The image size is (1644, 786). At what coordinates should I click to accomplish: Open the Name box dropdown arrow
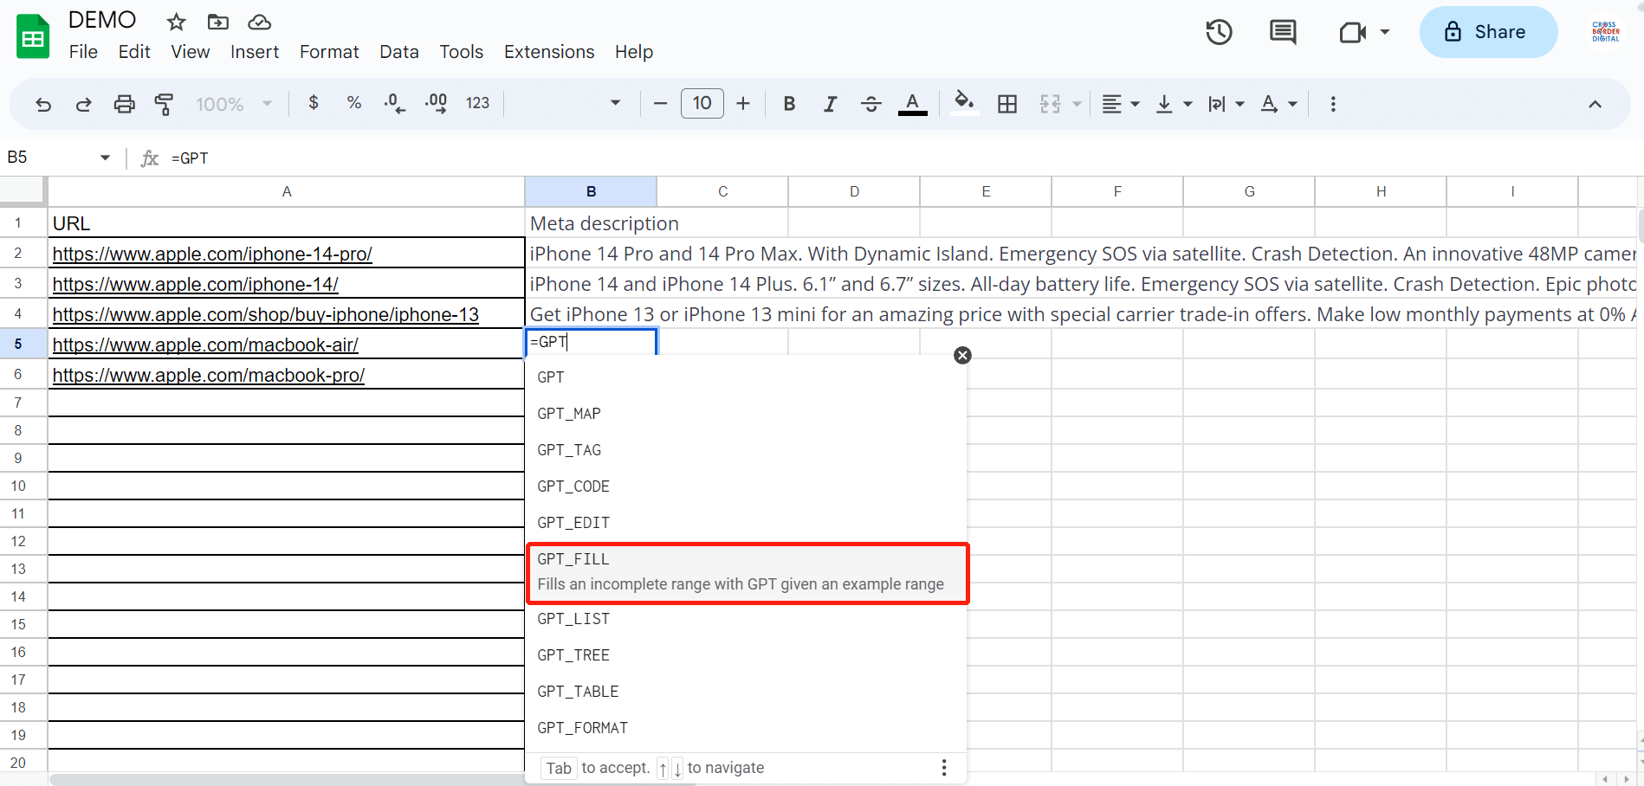point(105,158)
